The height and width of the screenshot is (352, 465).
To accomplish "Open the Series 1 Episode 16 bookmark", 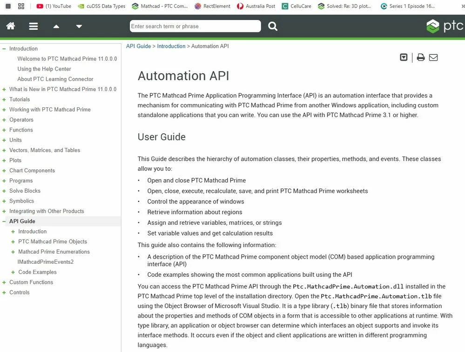I will [408, 6].
